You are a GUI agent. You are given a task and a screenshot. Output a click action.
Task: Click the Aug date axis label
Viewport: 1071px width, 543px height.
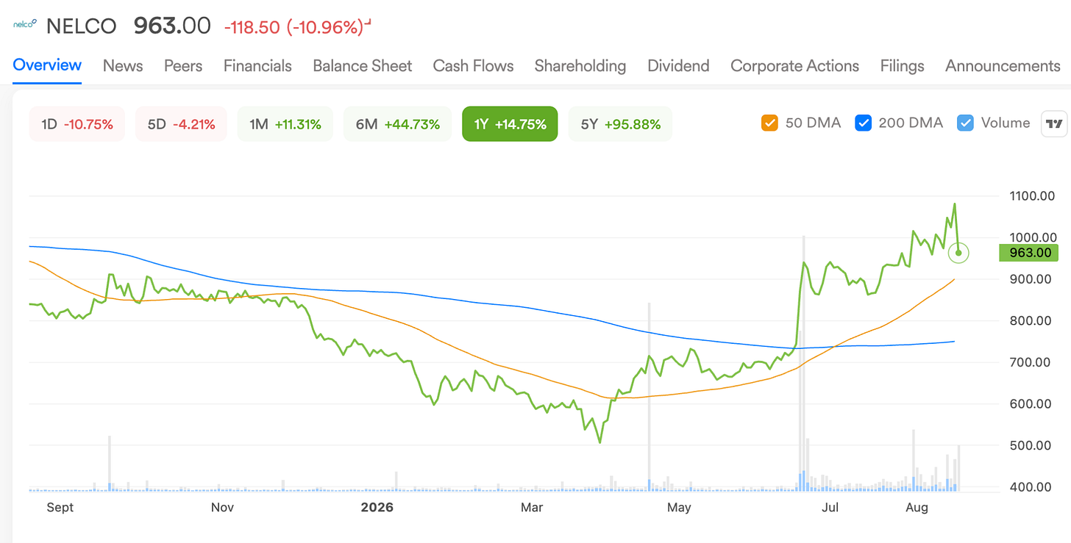[x=917, y=508]
